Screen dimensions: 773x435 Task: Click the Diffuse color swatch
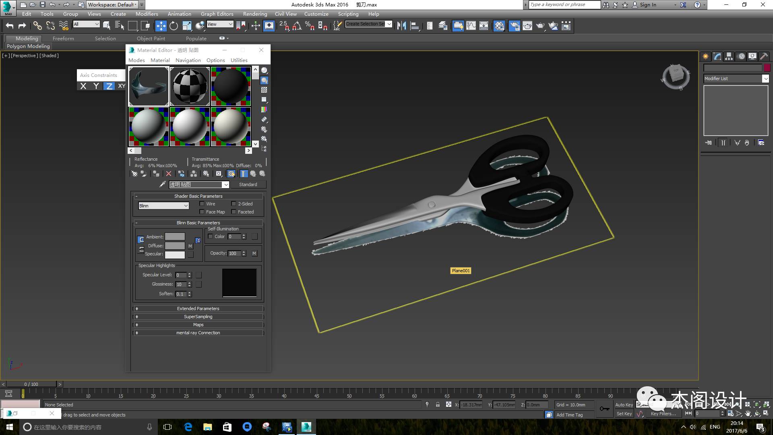pyautogui.click(x=175, y=246)
